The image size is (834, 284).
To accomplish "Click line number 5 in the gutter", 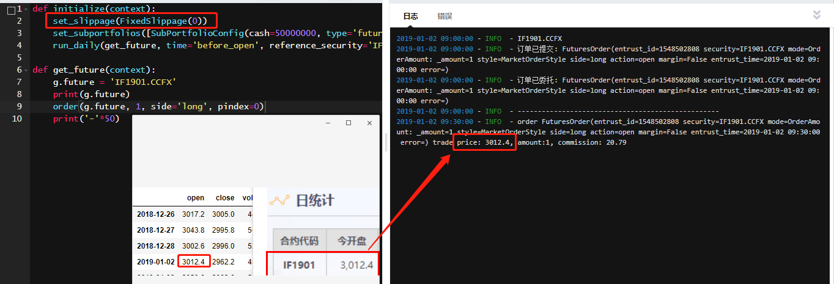I will [19, 58].
